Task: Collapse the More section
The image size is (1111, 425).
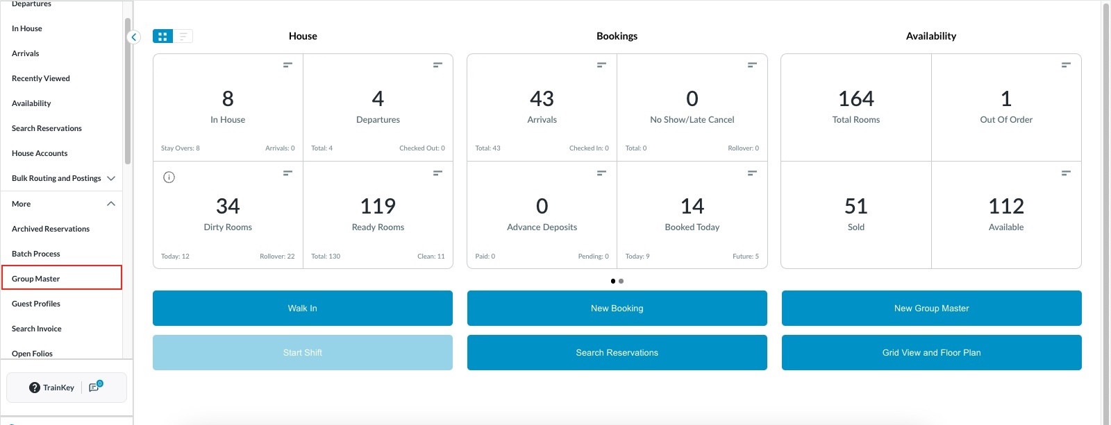Action: 111,204
